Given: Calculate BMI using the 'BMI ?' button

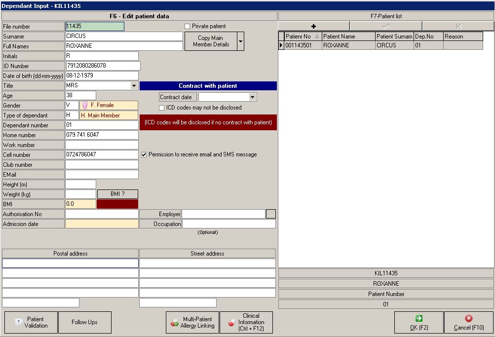Looking at the screenshot, I should click(117, 194).
